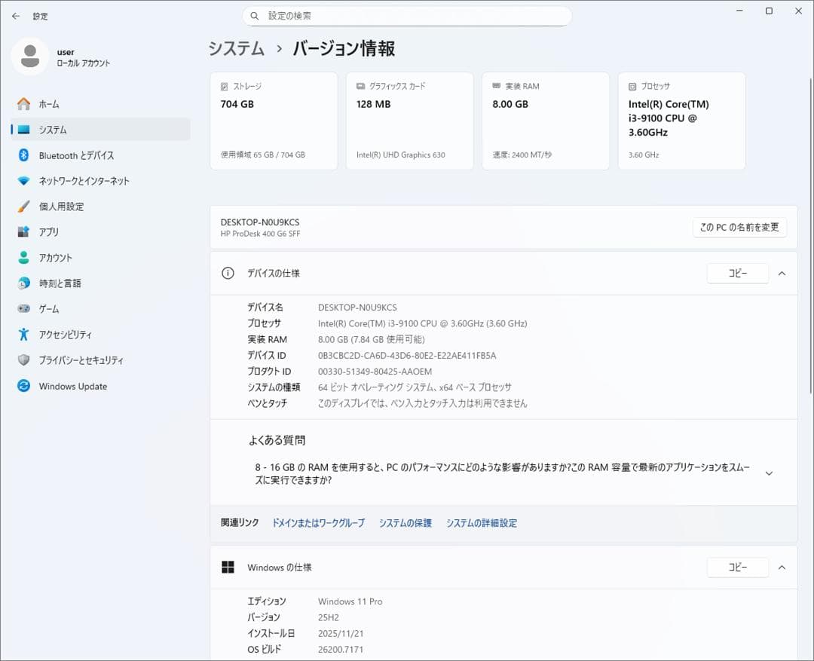
Task: Copy device specifications with the コピー button
Action: click(x=737, y=274)
